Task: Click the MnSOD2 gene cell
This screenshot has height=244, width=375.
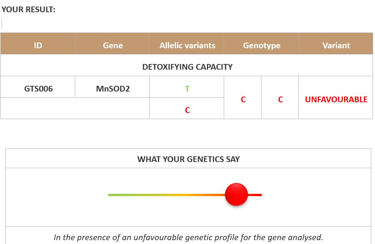Action: (x=113, y=89)
